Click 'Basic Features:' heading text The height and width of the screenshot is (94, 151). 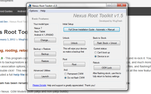(40, 19)
